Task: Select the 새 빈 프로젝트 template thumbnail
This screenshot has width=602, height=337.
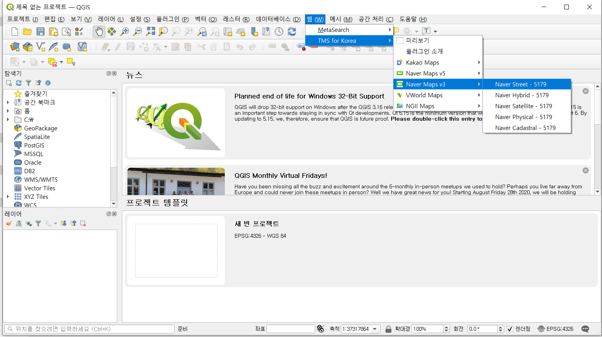Action: pos(176,251)
